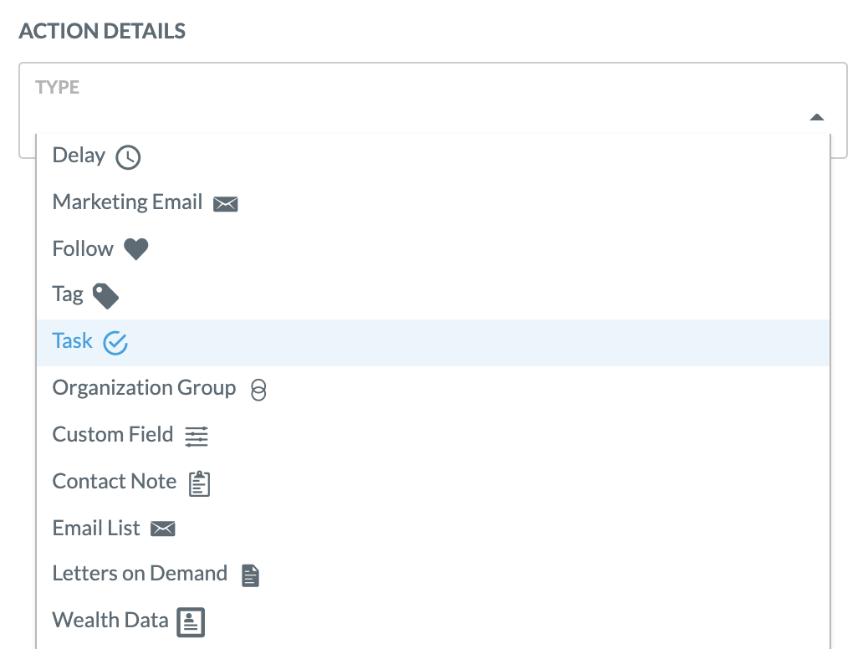Choose Organization Group action type
The image size is (868, 649).
[x=433, y=389]
